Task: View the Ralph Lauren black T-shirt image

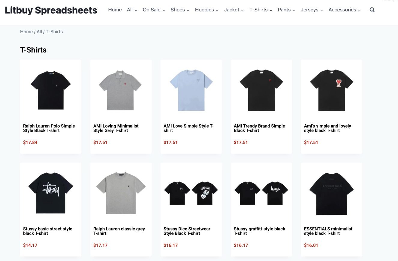Action: tap(51, 90)
